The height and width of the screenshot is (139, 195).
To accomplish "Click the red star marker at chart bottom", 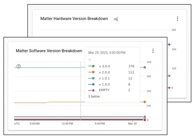I will point(145,120).
